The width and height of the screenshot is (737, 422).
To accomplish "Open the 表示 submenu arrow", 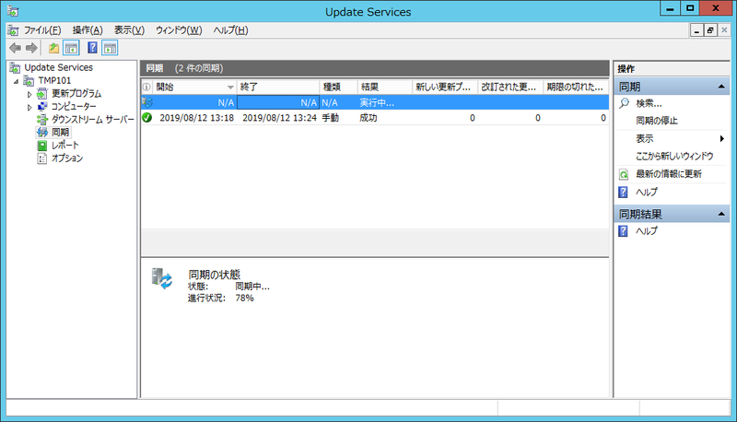I will [x=722, y=138].
